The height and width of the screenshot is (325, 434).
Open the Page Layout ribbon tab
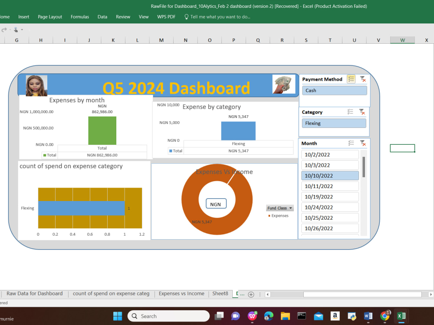click(50, 17)
